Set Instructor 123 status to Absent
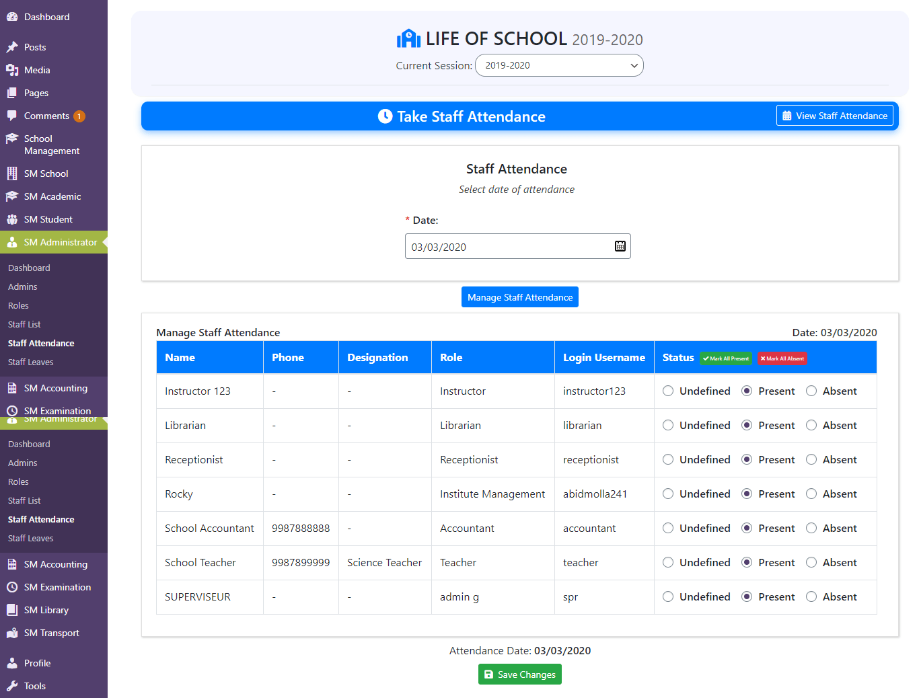The width and height of the screenshot is (919, 698). pos(811,391)
